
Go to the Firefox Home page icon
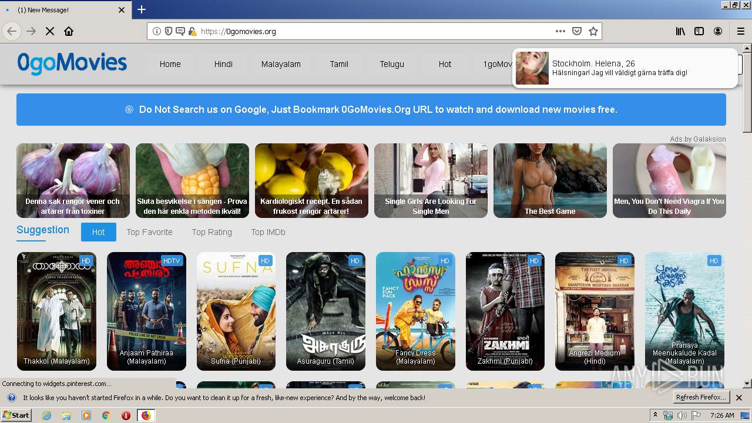(69, 31)
